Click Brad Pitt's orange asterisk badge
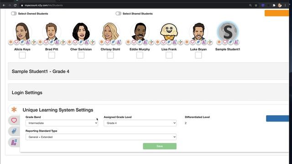The width and height of the screenshot is (292, 164). coord(40,42)
